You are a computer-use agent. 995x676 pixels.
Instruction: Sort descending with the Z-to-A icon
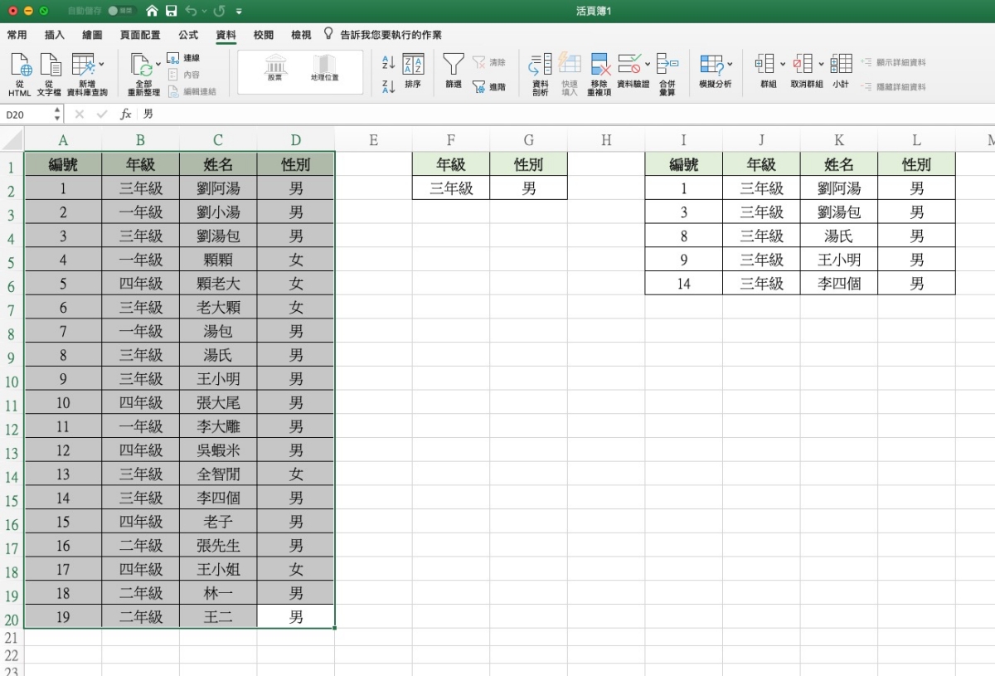tap(388, 85)
